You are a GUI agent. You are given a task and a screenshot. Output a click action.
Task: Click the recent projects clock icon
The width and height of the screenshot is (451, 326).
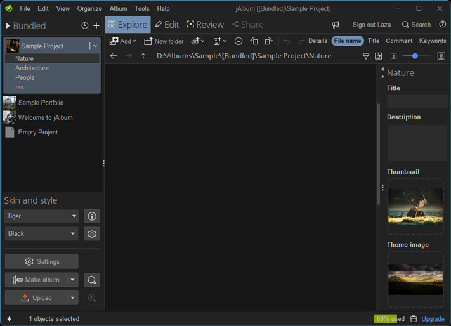pyautogui.click(x=84, y=25)
